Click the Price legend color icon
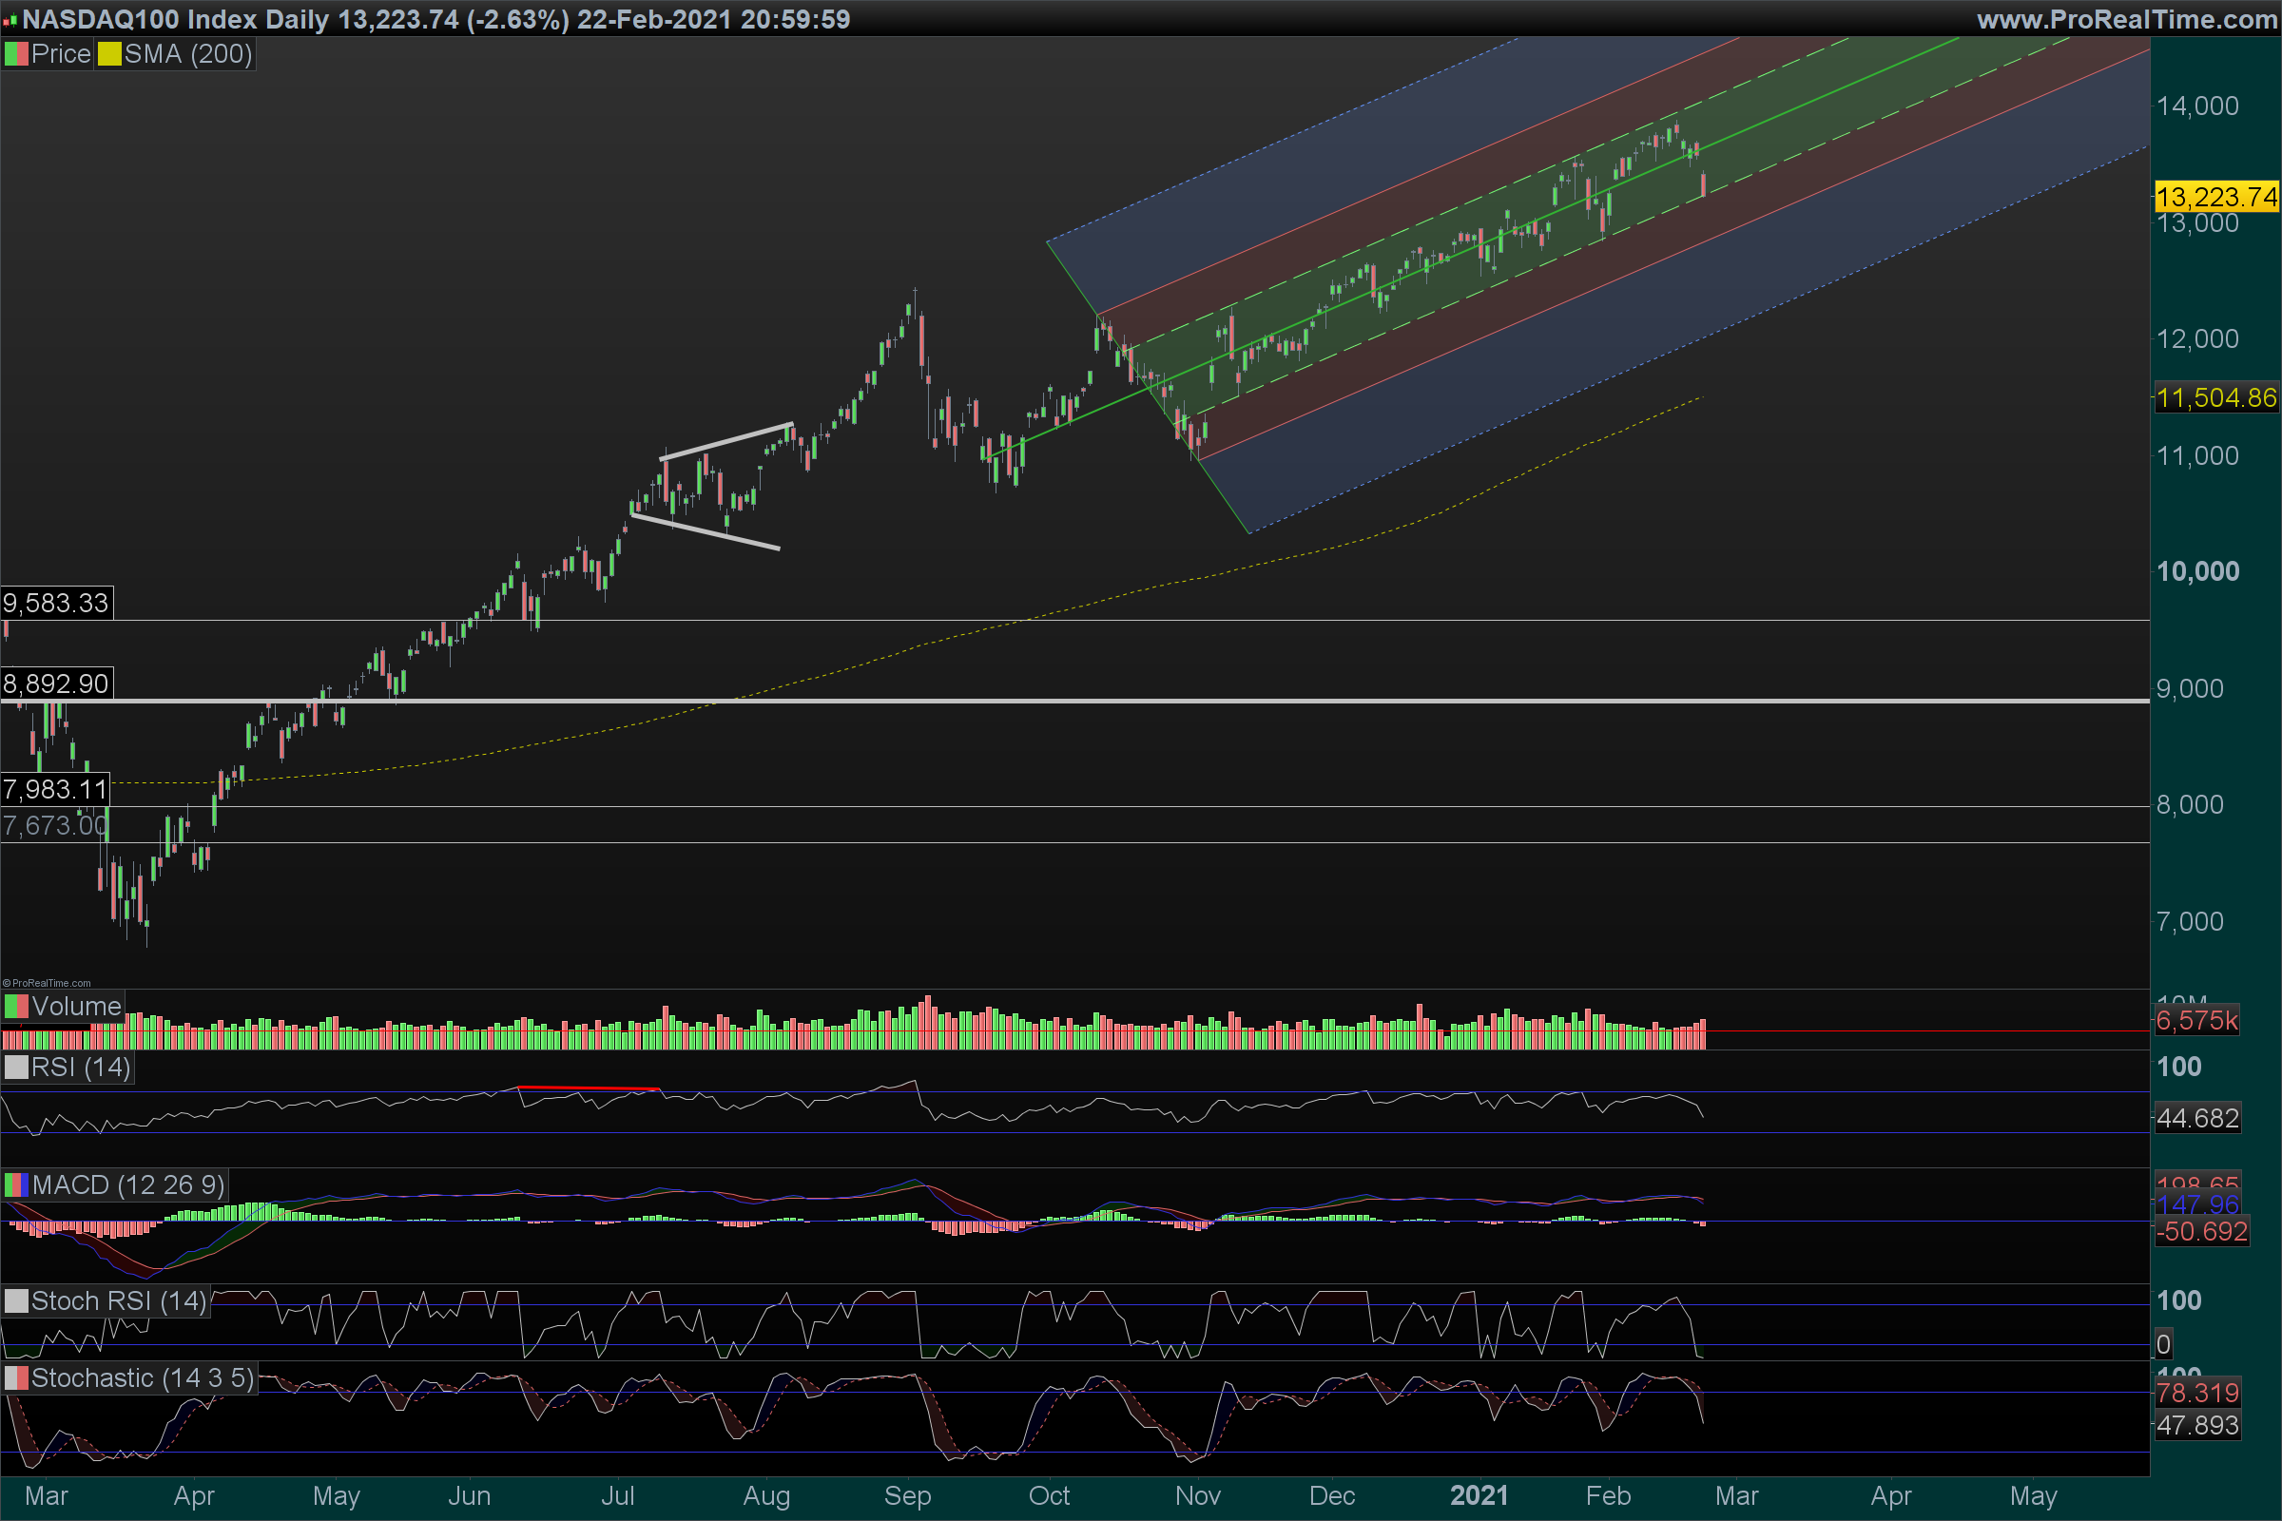The width and height of the screenshot is (2282, 1521). [15, 54]
